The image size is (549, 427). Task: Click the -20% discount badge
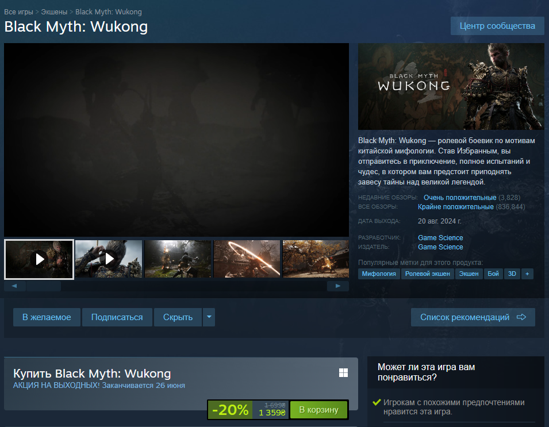(x=230, y=410)
